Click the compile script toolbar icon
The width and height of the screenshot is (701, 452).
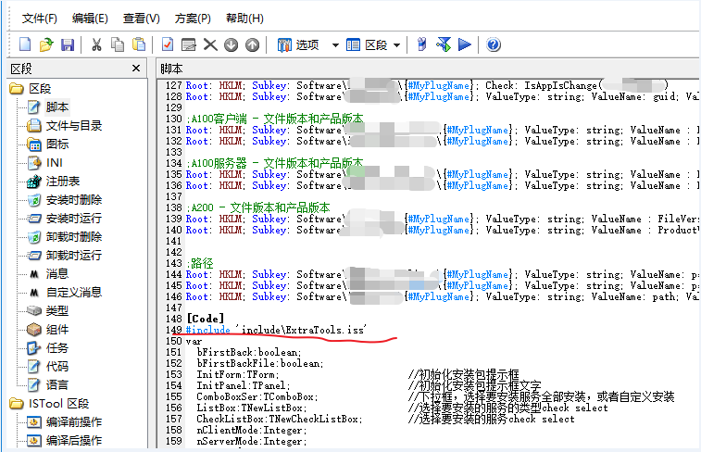click(421, 44)
